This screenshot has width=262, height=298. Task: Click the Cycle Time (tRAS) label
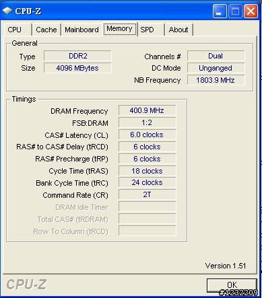pyautogui.click(x=78, y=172)
